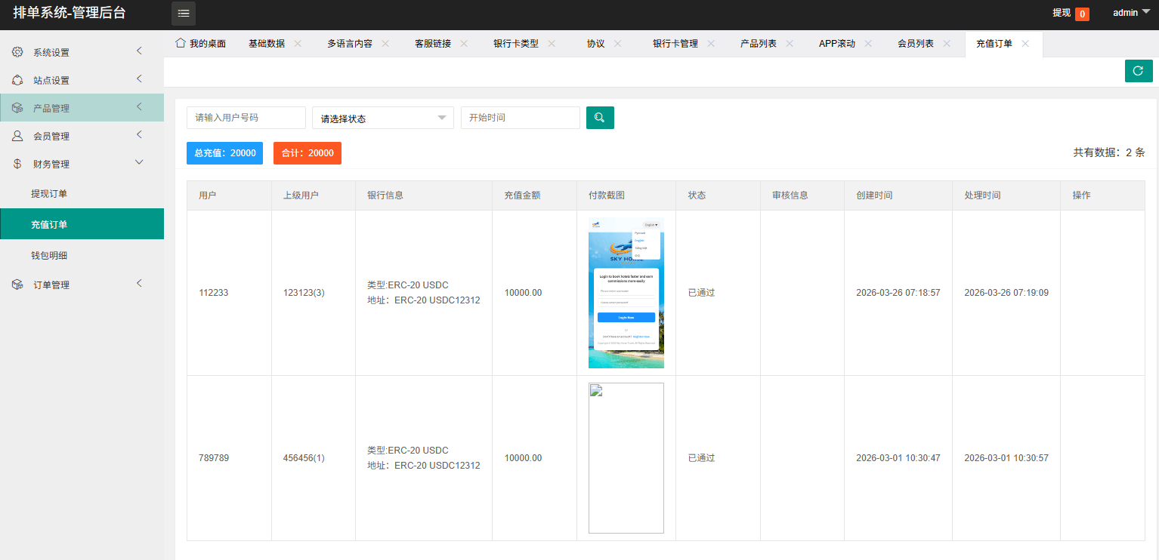This screenshot has height=560, width=1159.
Task: Expand the 订单管理 menu chevron
Action: pyautogui.click(x=139, y=283)
